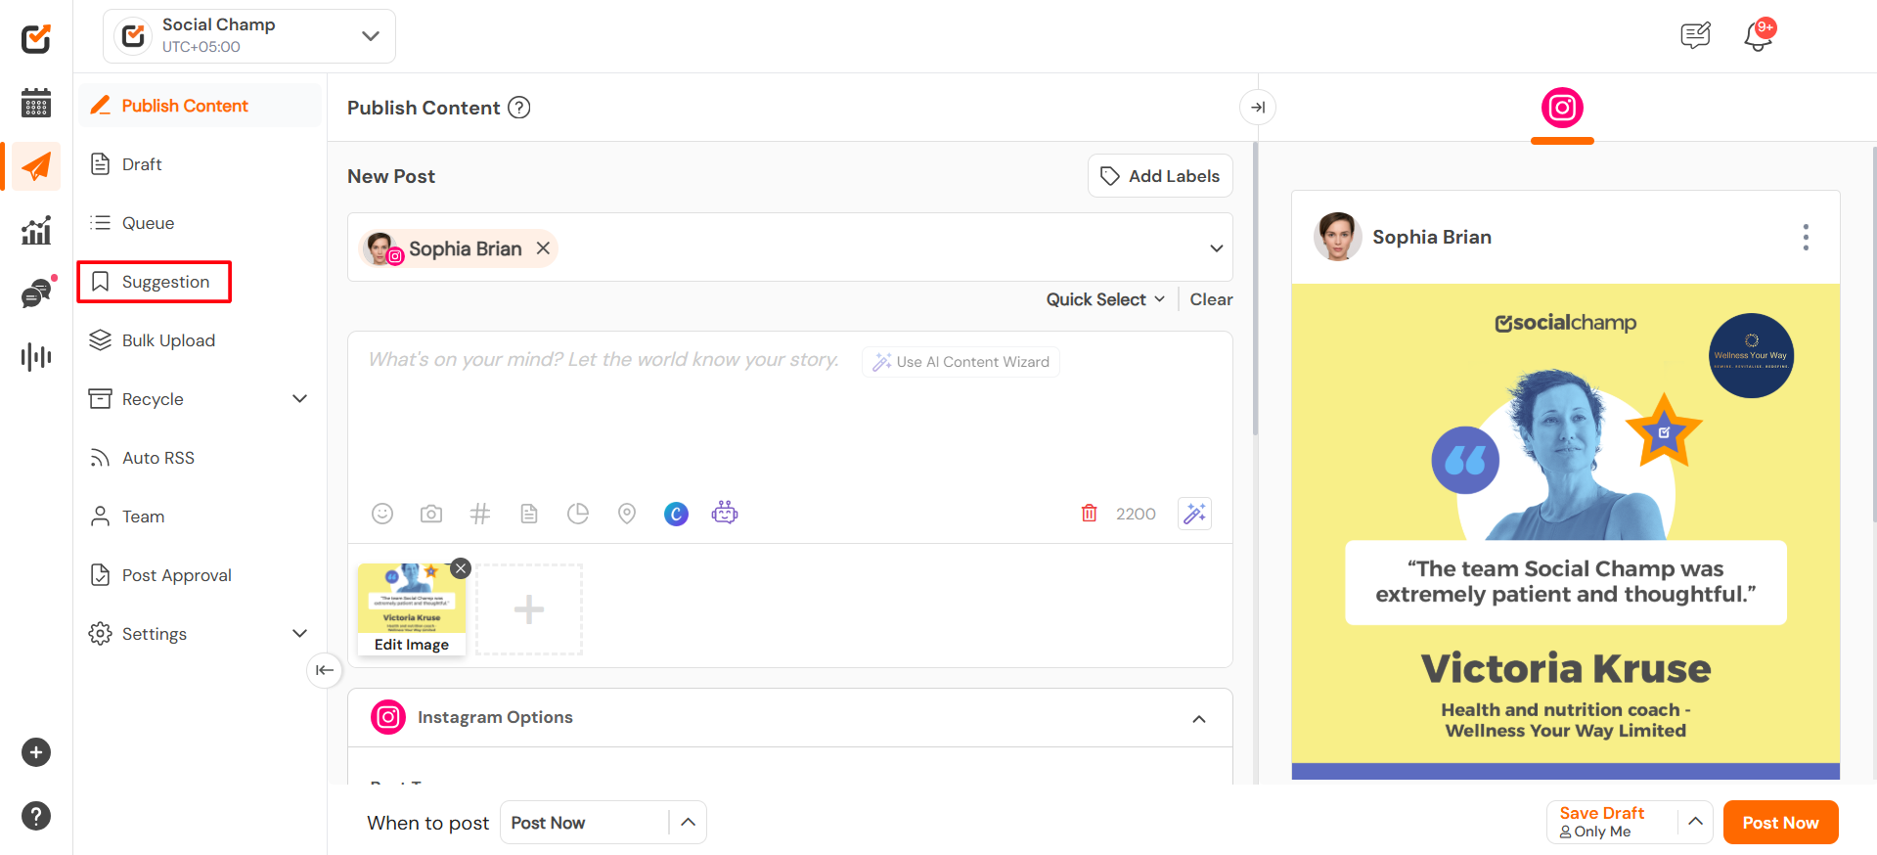Collapse the preview panel arrow button
Screen dimensions: 1877x855
[1258, 108]
